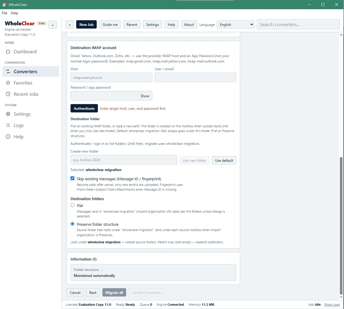The width and height of the screenshot is (344, 309).
Task: Click the Recent Jobs clock icon
Action: coord(8,94)
